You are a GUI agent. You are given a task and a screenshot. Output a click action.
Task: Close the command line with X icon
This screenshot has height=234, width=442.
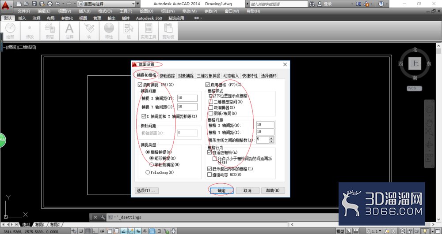pyautogui.click(x=95, y=217)
